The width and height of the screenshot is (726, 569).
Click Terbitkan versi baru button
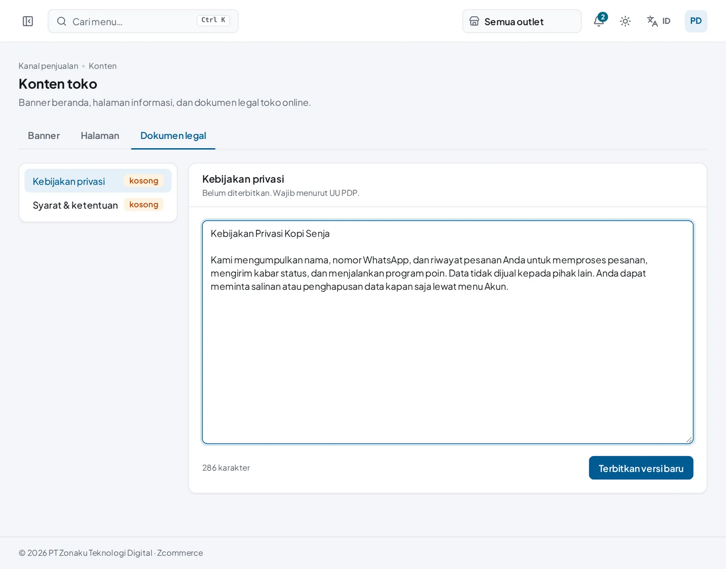[x=641, y=468]
